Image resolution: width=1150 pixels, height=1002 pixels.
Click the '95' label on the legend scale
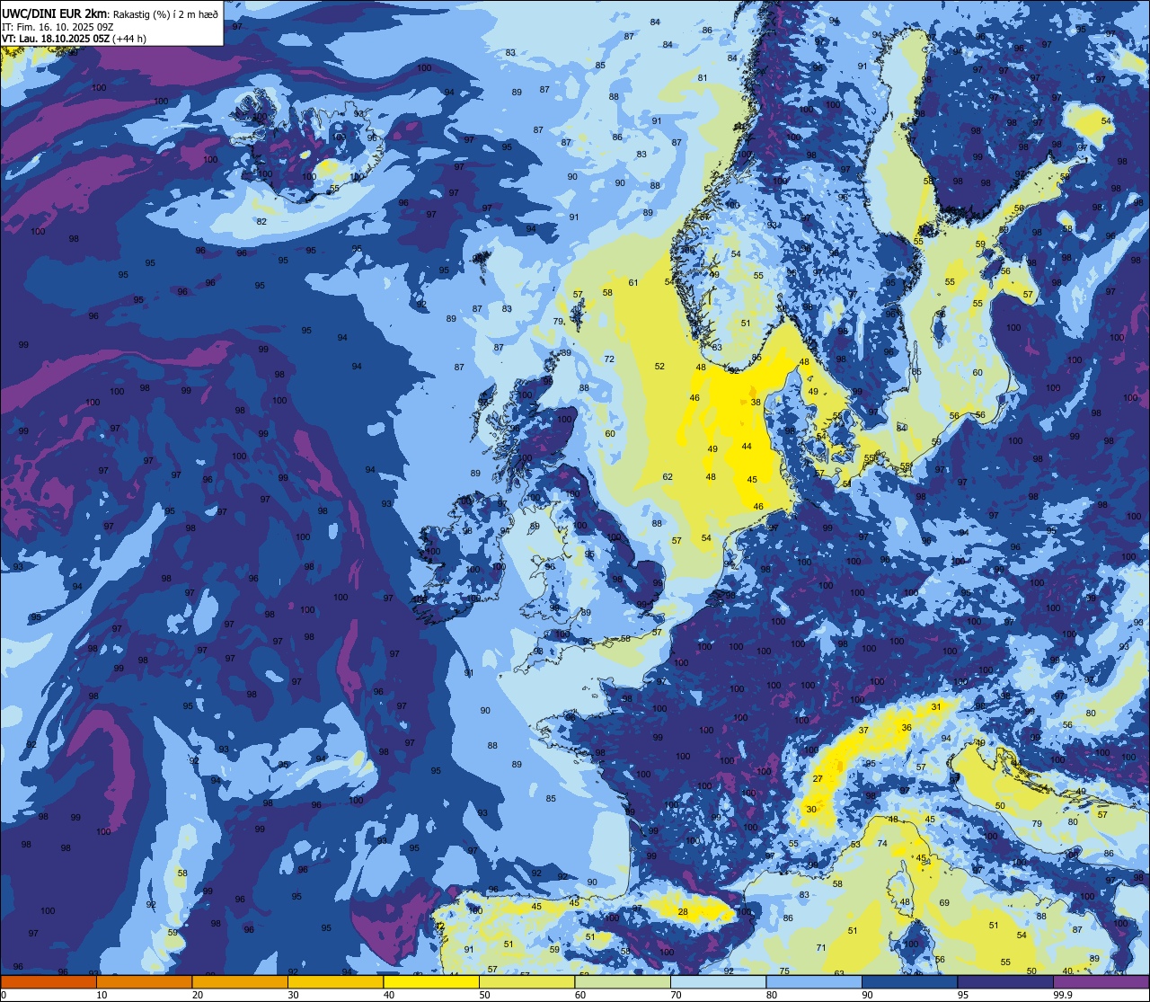964,995
